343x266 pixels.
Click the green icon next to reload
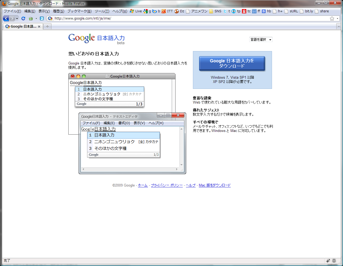pos(31,18)
